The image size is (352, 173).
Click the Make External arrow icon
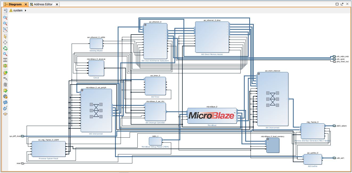pos(5,79)
